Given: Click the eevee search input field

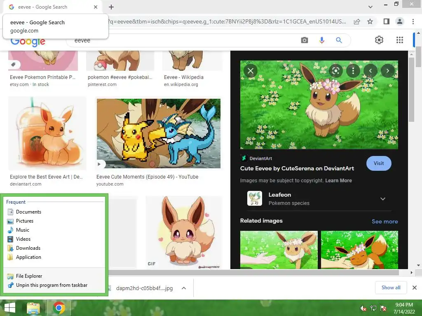Looking at the screenshot, I should click(183, 40).
